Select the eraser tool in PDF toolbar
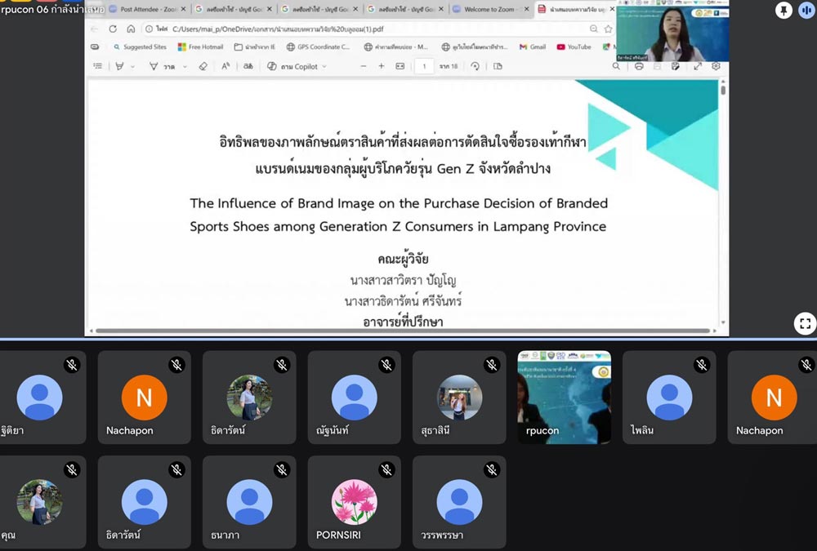The width and height of the screenshot is (817, 551). click(203, 66)
